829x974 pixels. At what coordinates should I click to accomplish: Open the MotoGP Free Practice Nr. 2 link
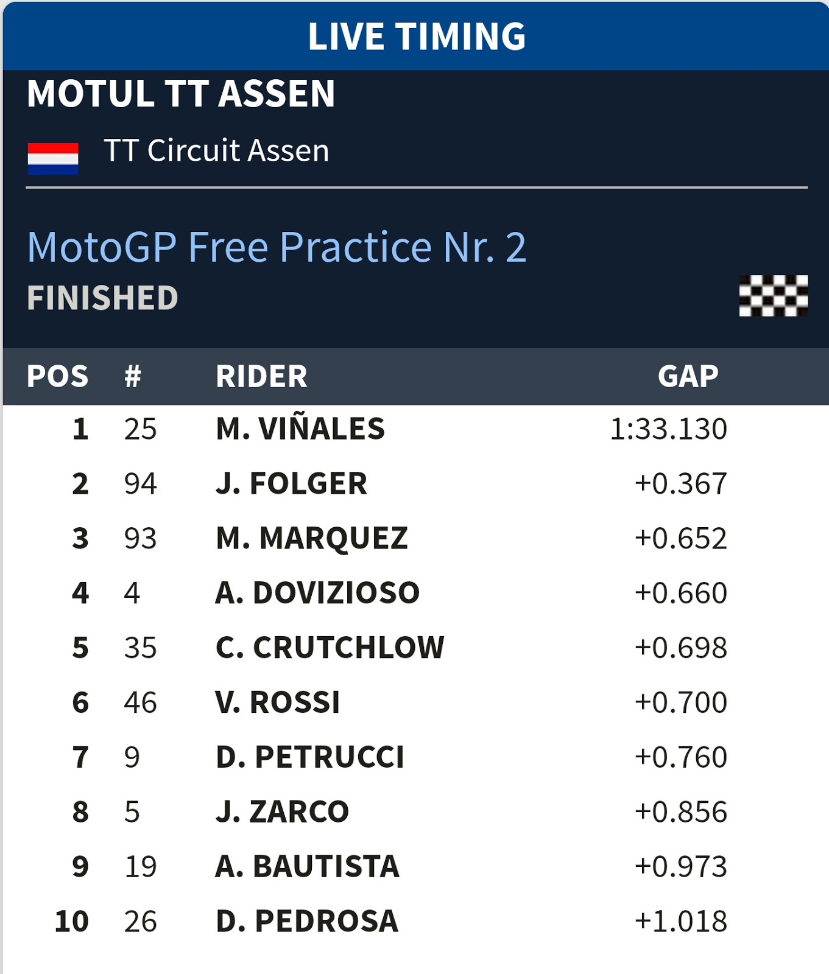tap(277, 247)
